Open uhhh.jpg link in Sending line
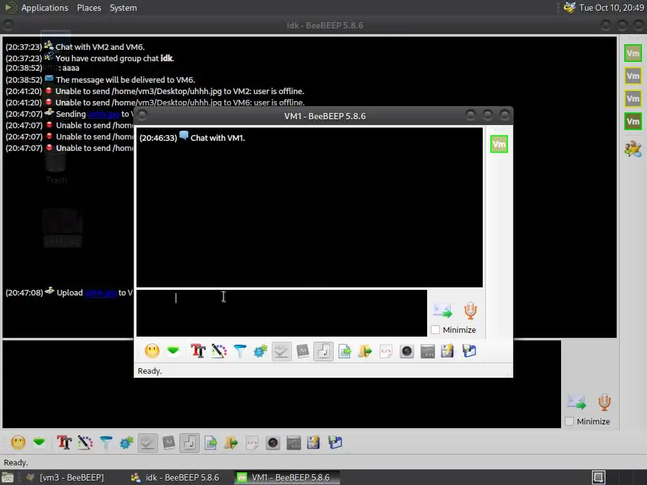647x485 pixels. [103, 114]
